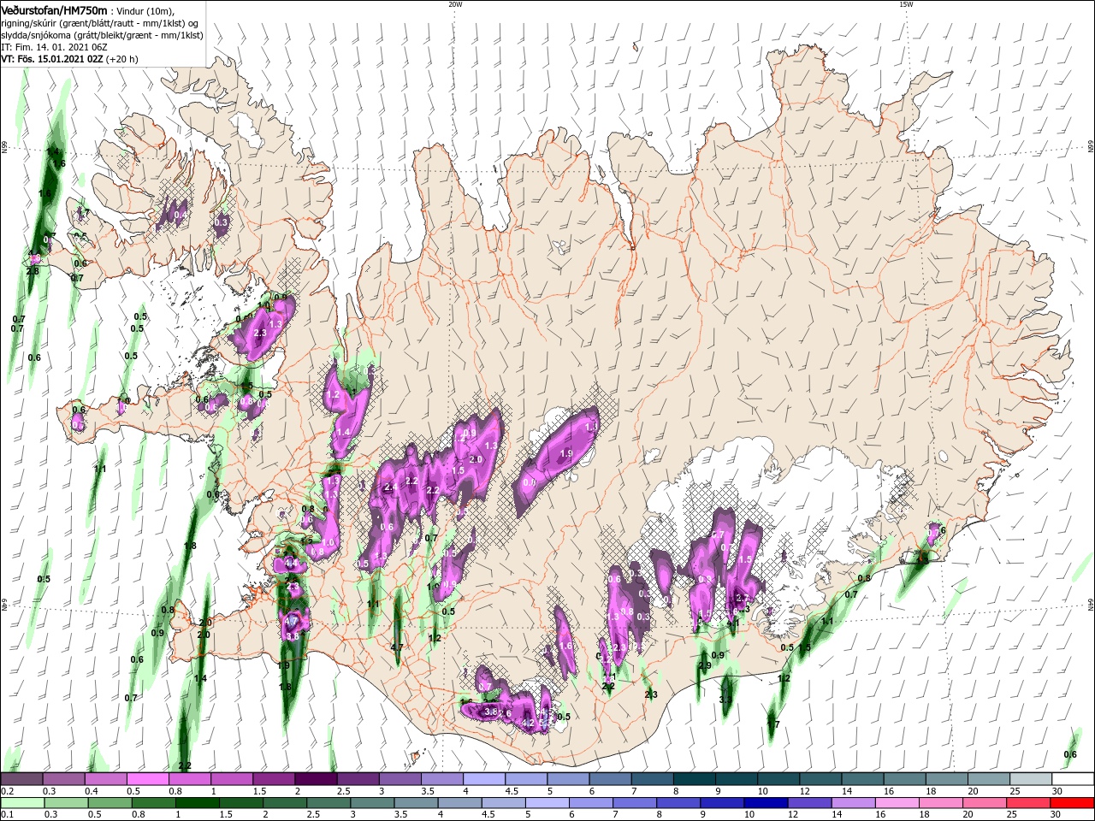Click the medium green 0.5–0.8 rain swatch

click(109, 803)
